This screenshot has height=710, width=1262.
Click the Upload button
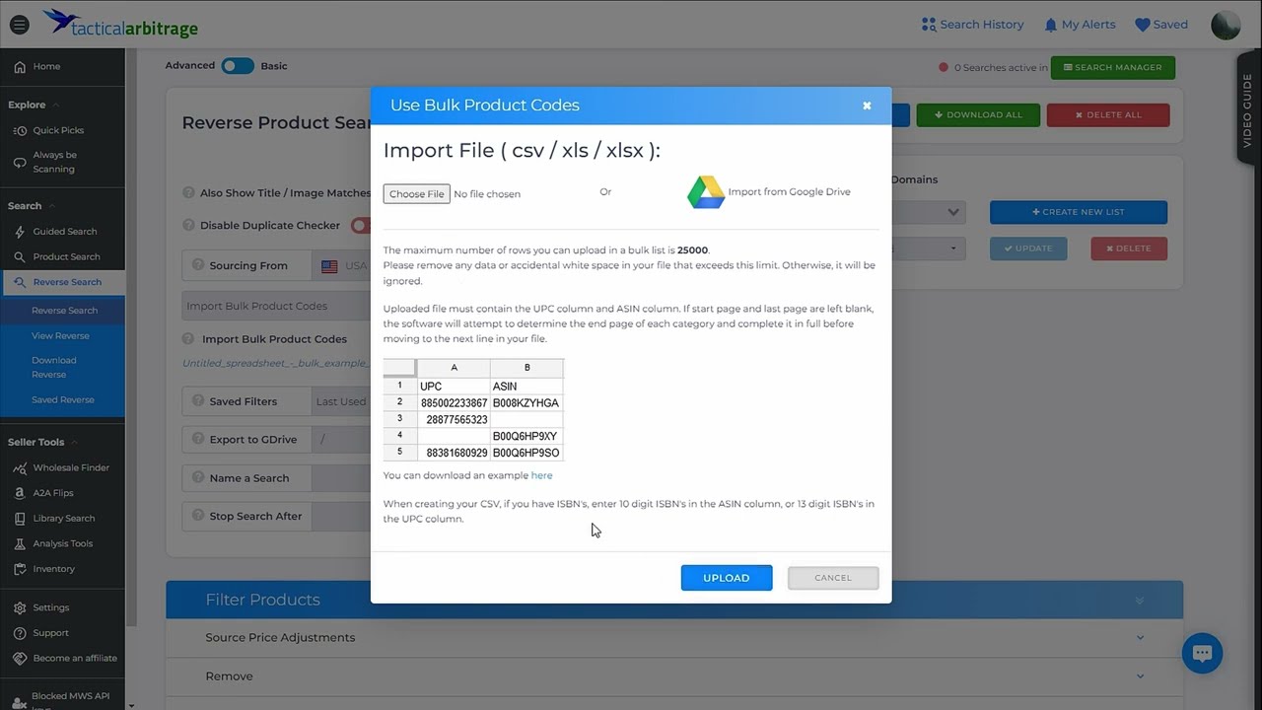[x=726, y=578]
